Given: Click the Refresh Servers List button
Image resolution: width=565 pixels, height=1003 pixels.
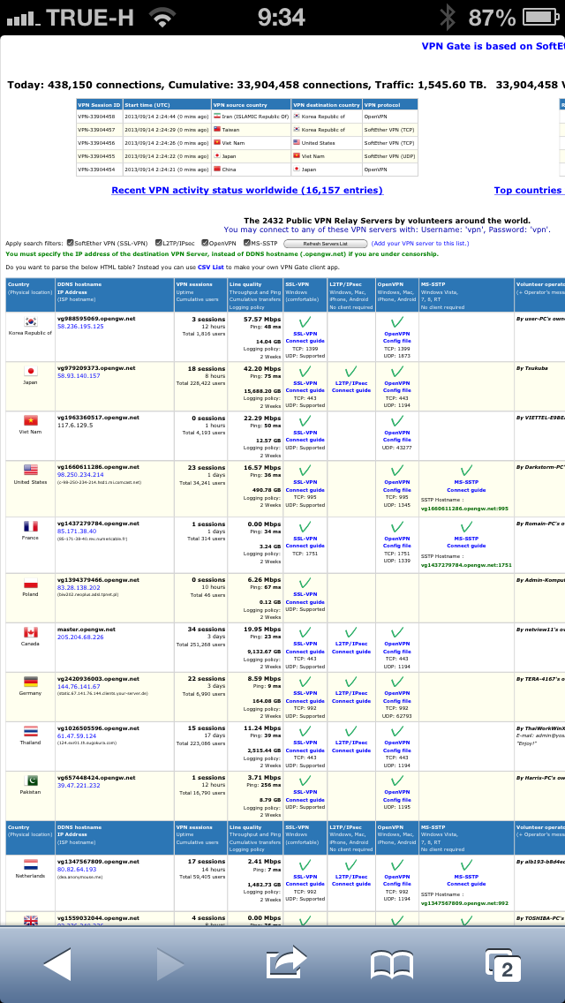Looking at the screenshot, I should (x=325, y=244).
